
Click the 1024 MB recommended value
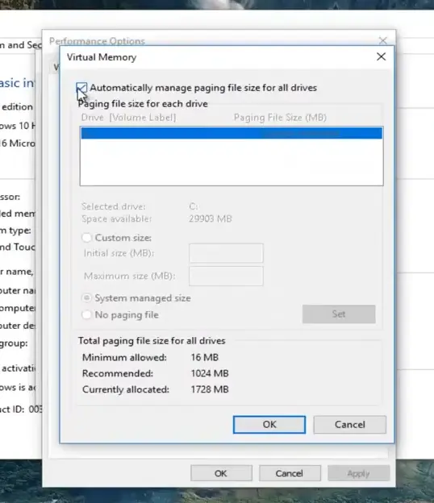210,373
